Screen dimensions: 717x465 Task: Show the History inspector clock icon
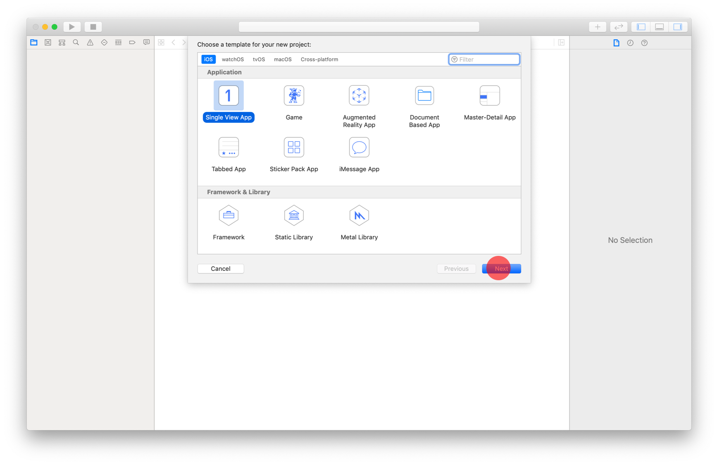630,43
